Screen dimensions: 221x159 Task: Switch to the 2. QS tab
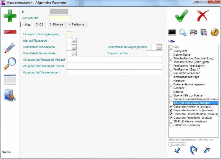40,25
